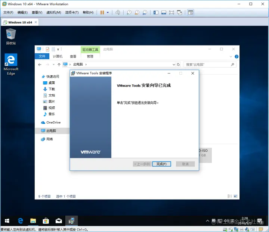Select 视频 in the navigation pane
This screenshot has width=269, height=232.
(49, 108)
